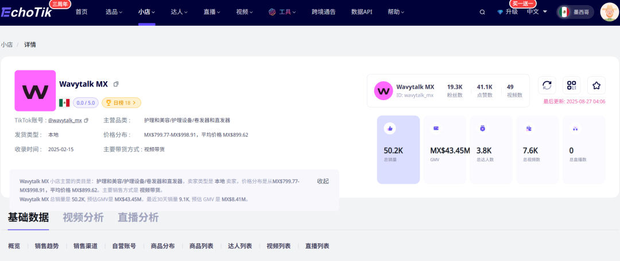Copy shop name using icon beside Wavytalk MX

pyautogui.click(x=116, y=84)
